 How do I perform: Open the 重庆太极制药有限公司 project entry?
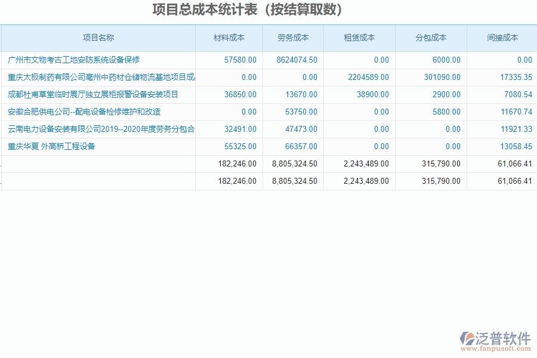[x=98, y=77]
